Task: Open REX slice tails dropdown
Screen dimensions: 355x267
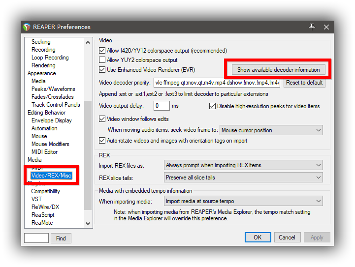Action: [243, 178]
